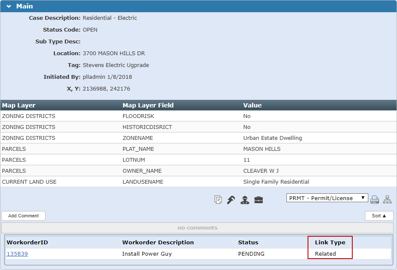
Task: Click the Add Comment button
Action: [24, 216]
